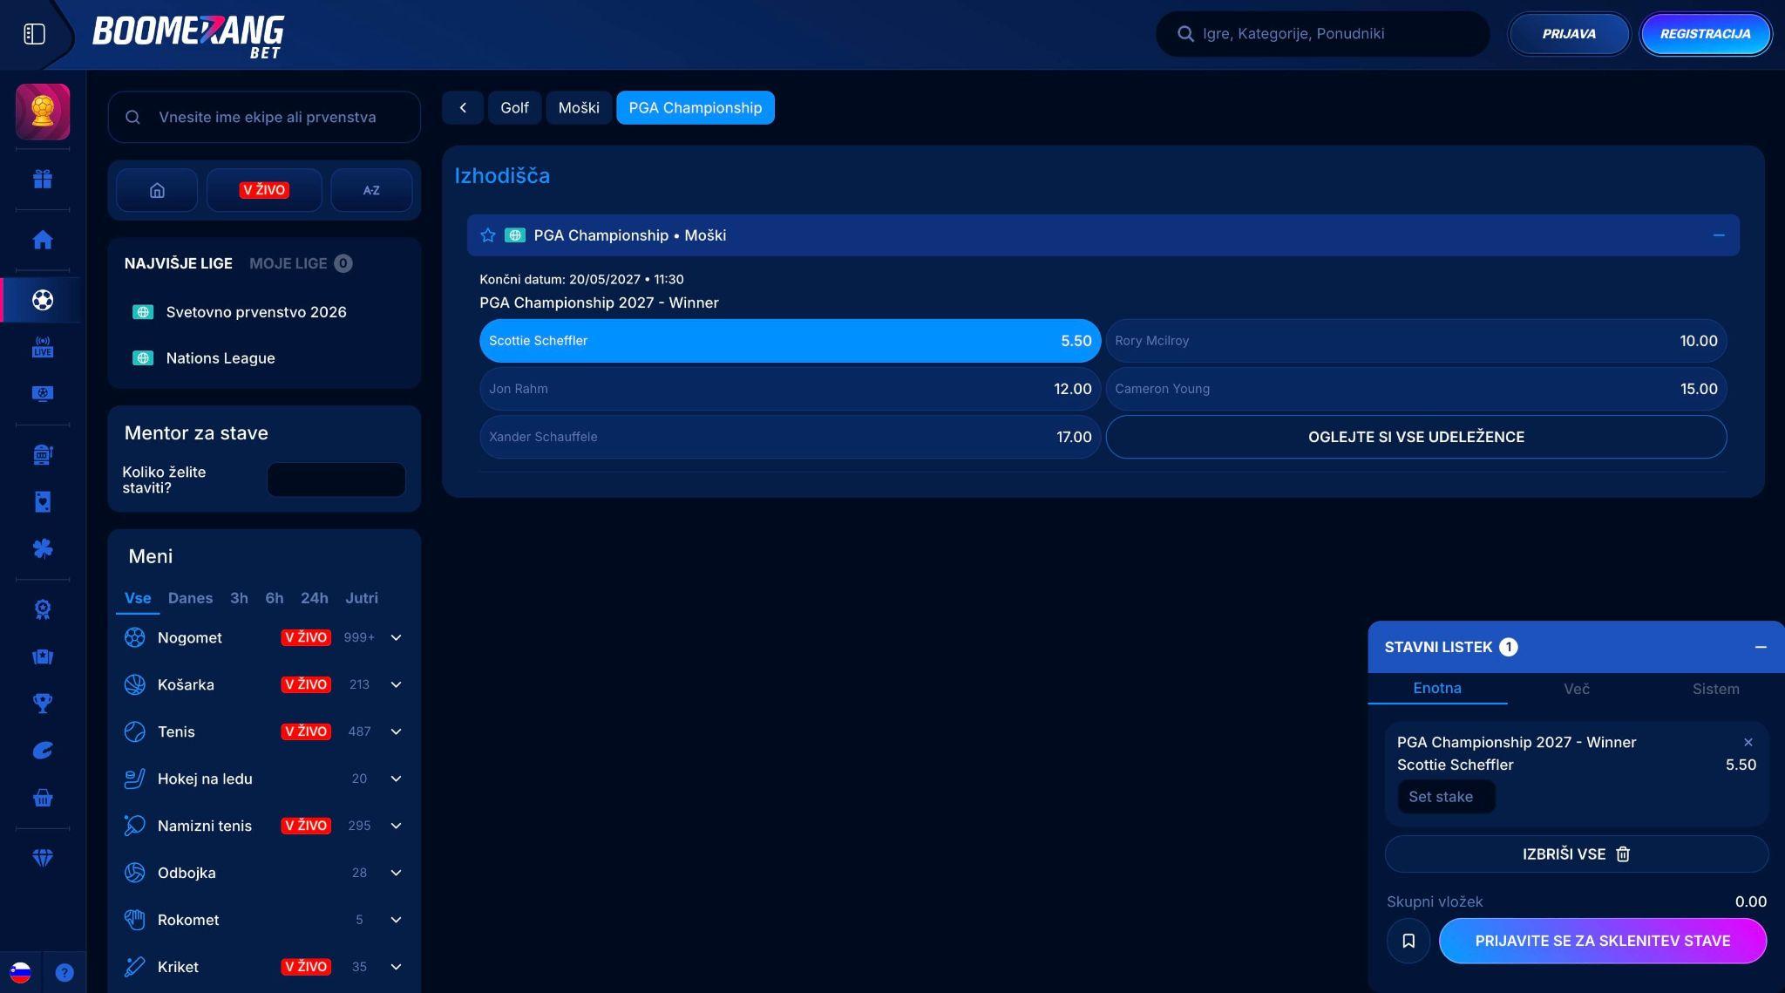Click the home icon in sports panel
The width and height of the screenshot is (1785, 993).
tap(157, 190)
